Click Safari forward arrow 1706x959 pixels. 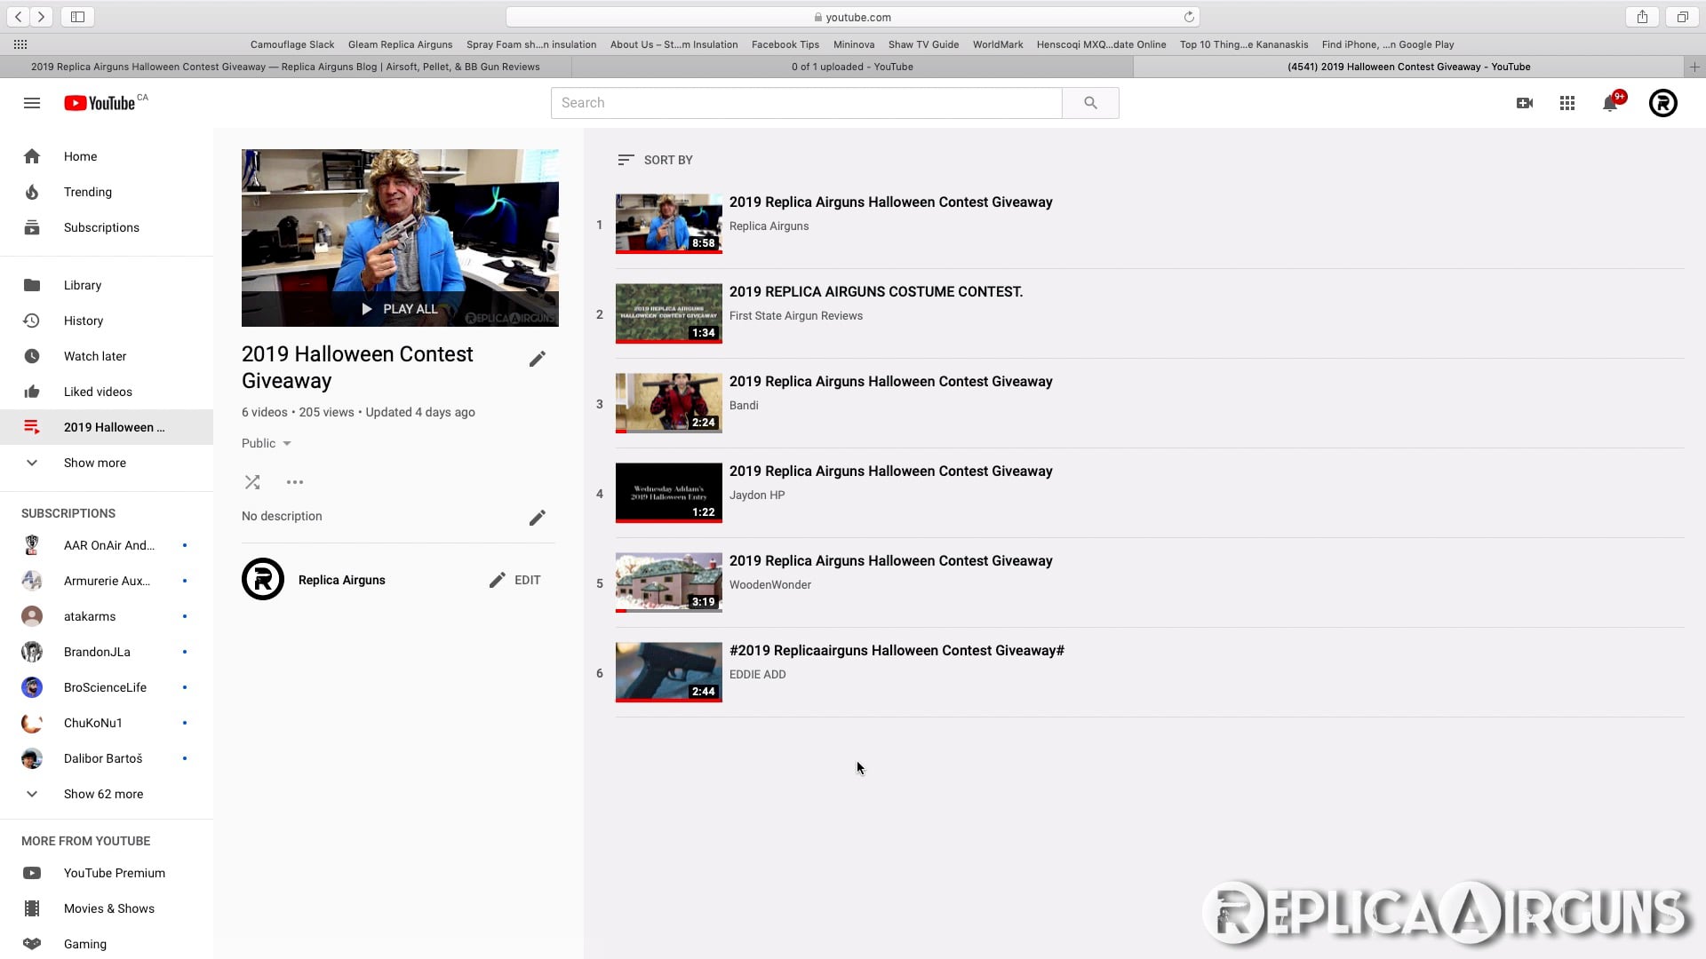tap(41, 17)
